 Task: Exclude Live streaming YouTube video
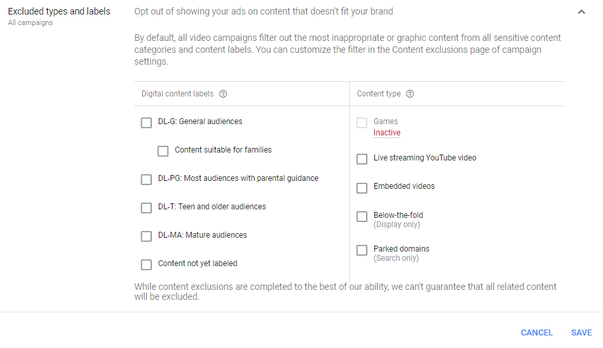click(362, 159)
